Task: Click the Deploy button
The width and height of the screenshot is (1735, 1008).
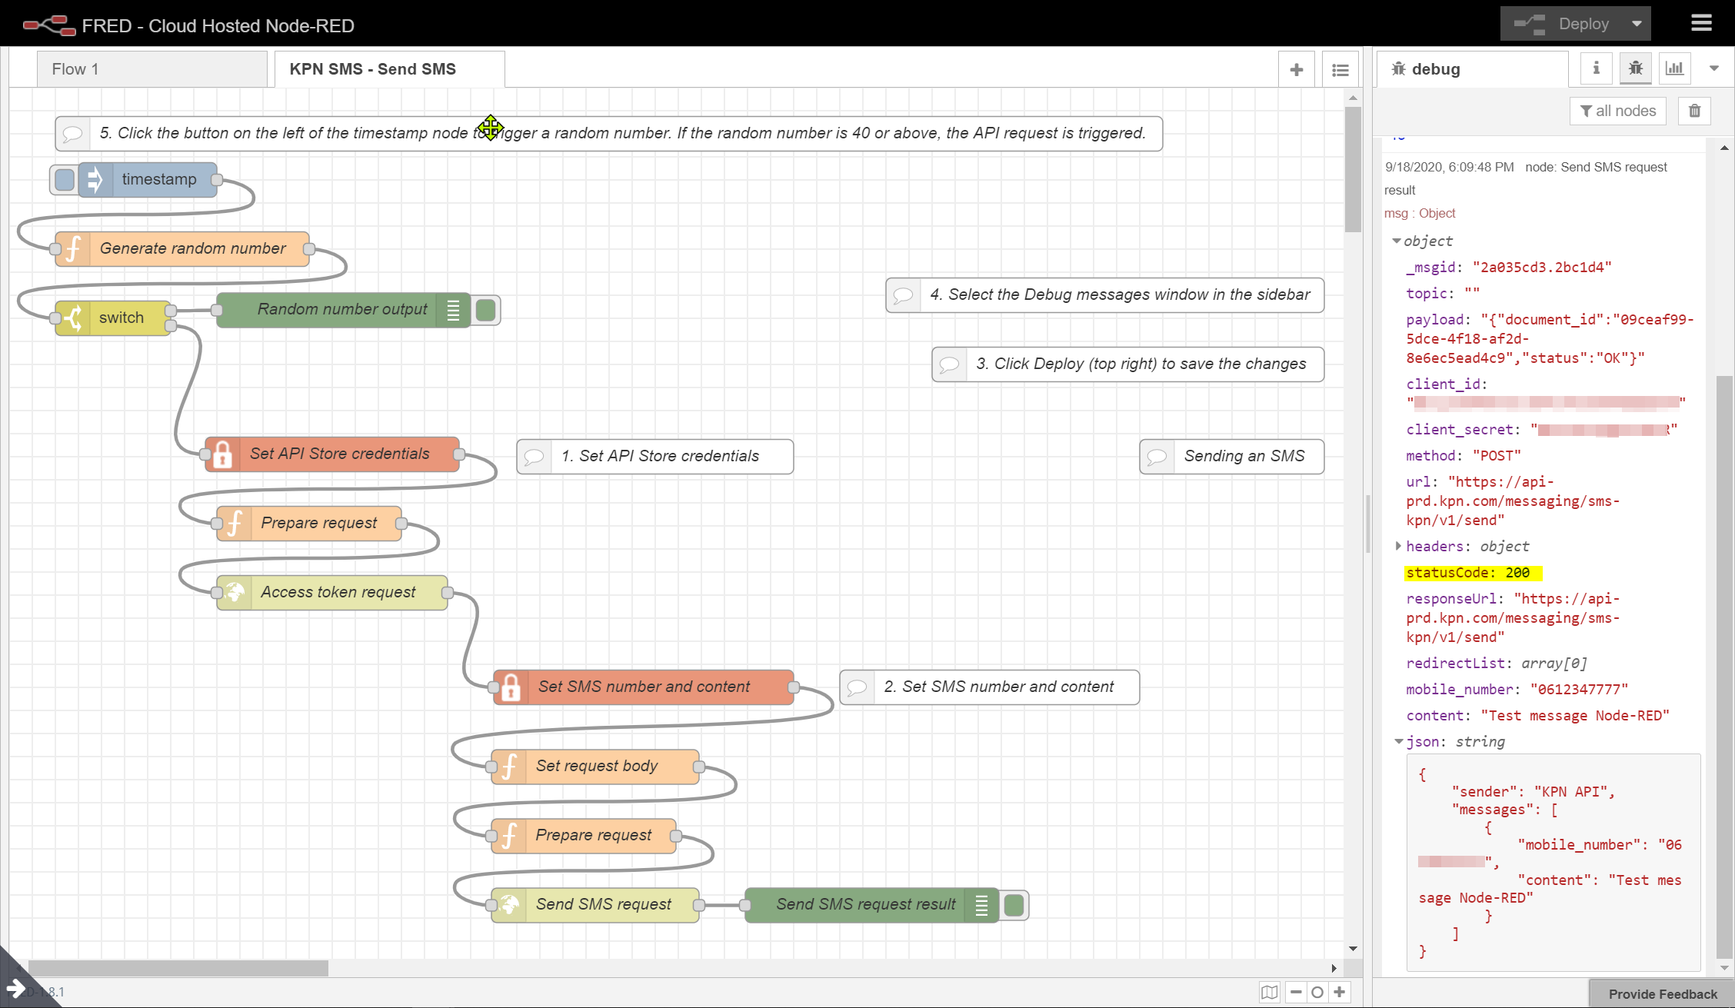Action: [1561, 24]
